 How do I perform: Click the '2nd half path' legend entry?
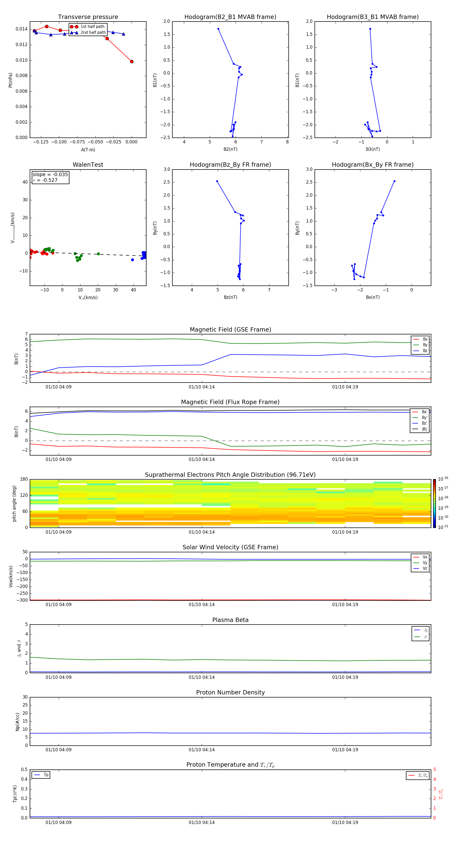point(88,33)
